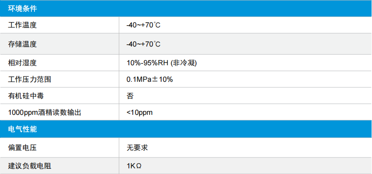Click the 存储温度 value -40~+70°C

[143, 44]
